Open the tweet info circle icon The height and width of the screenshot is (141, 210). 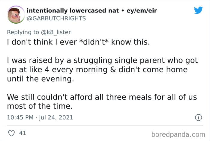tap(198, 118)
